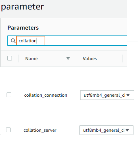Open the collation_server utf8mb4_general_ci dropdown
138x141 pixels.
point(106,130)
